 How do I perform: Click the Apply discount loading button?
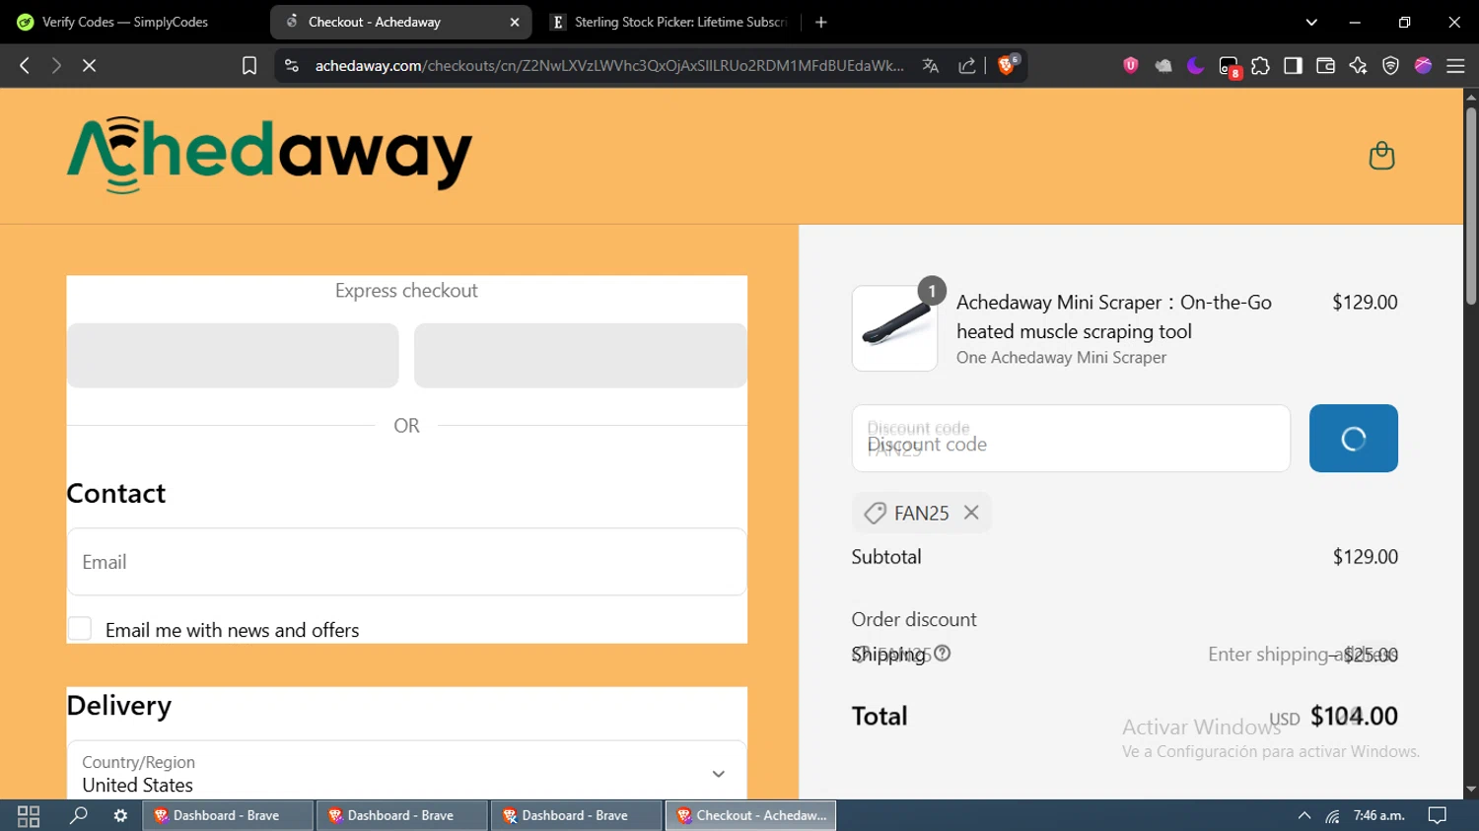(1353, 439)
